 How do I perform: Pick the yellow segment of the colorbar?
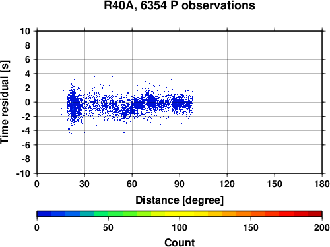tap(180, 214)
